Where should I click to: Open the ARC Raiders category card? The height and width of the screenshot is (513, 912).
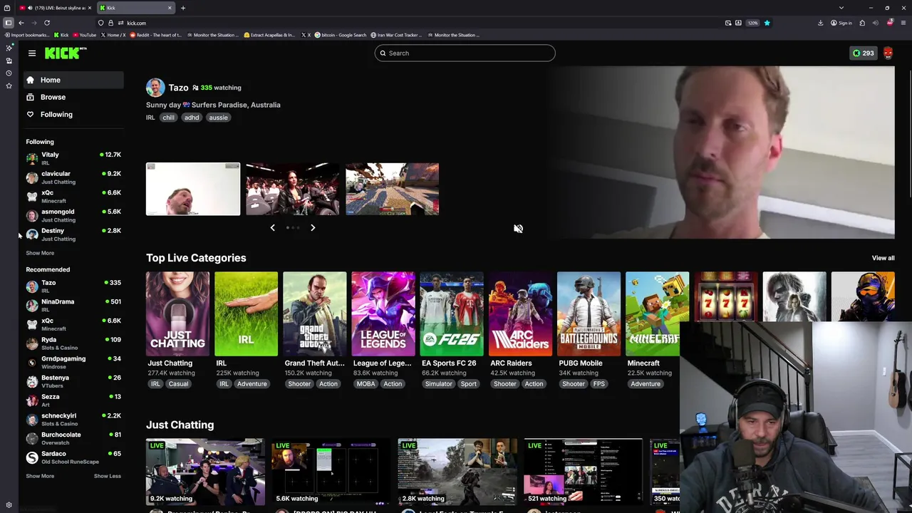tap(520, 313)
